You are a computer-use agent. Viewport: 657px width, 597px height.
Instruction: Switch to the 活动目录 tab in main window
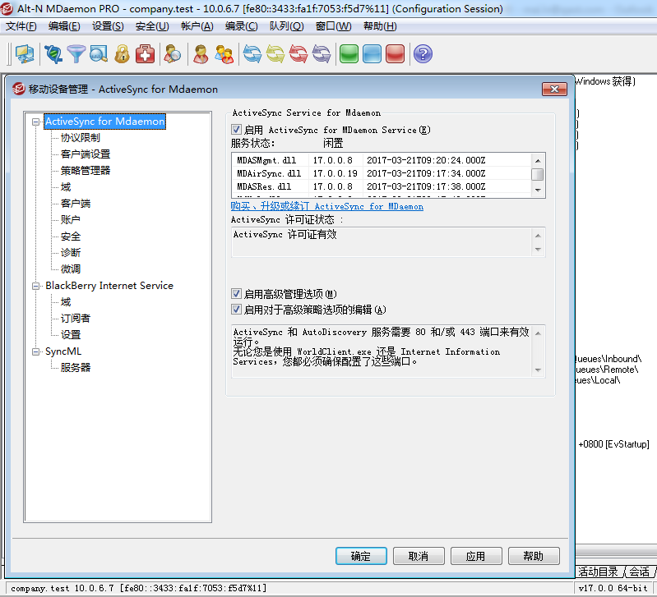598,572
